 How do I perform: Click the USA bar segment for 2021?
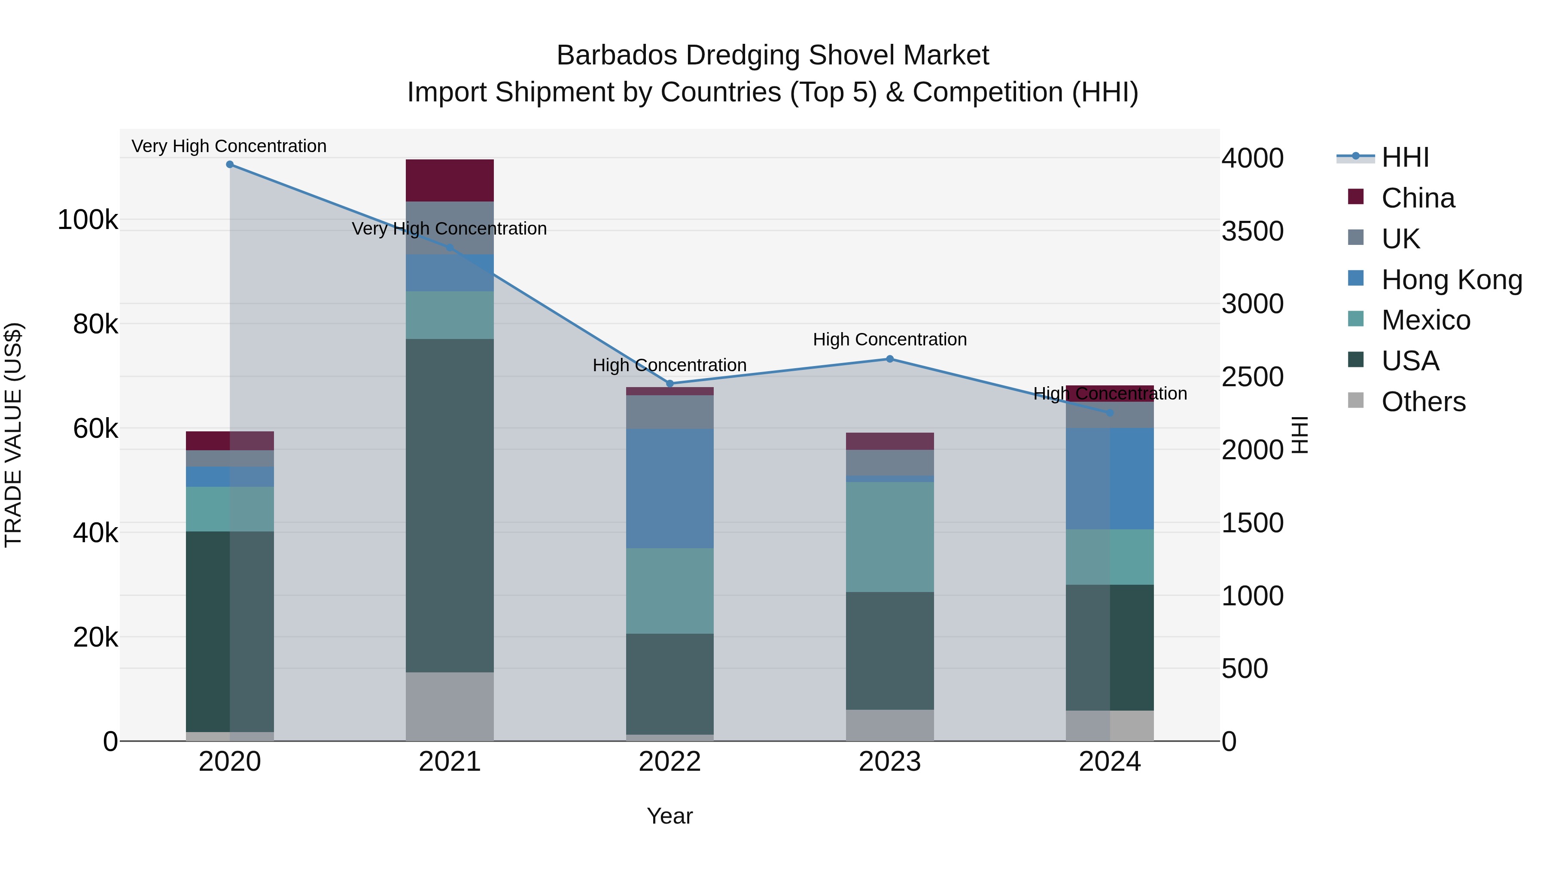pyautogui.click(x=450, y=506)
